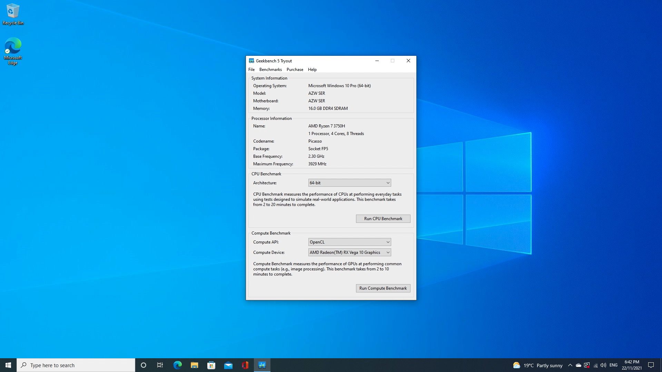Screen dimensions: 662x372
Task: Click the Cortana circle icon
Action: [x=144, y=365]
